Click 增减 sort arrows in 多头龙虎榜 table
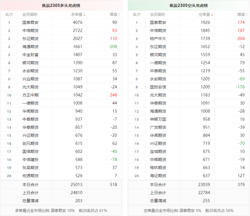The height and width of the screenshot is (216, 250). tap(119, 14)
